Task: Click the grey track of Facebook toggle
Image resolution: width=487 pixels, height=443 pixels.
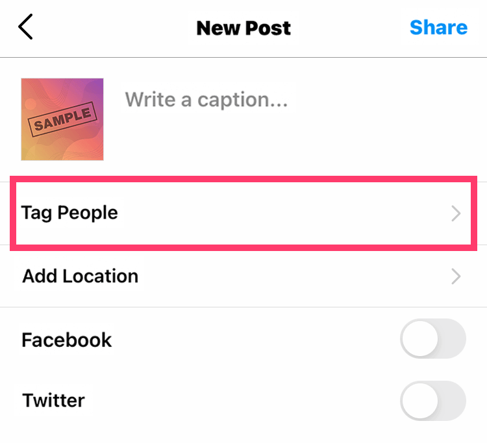Action: [x=453, y=339]
